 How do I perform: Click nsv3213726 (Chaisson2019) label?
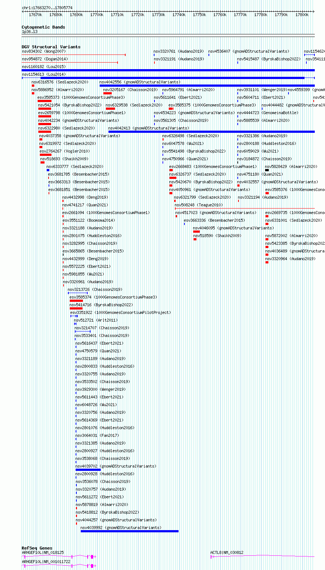[95, 289]
